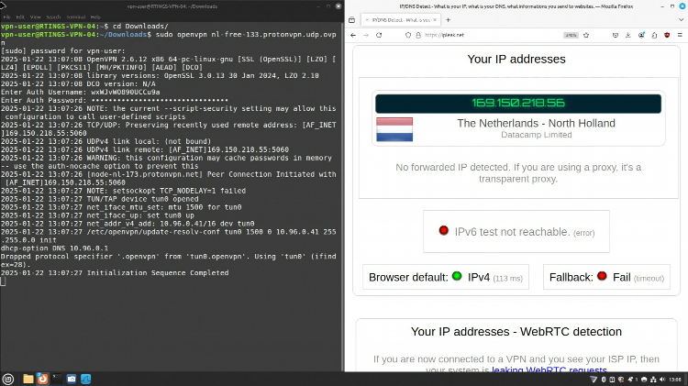Open the terminal Edit menu

click(x=20, y=17)
